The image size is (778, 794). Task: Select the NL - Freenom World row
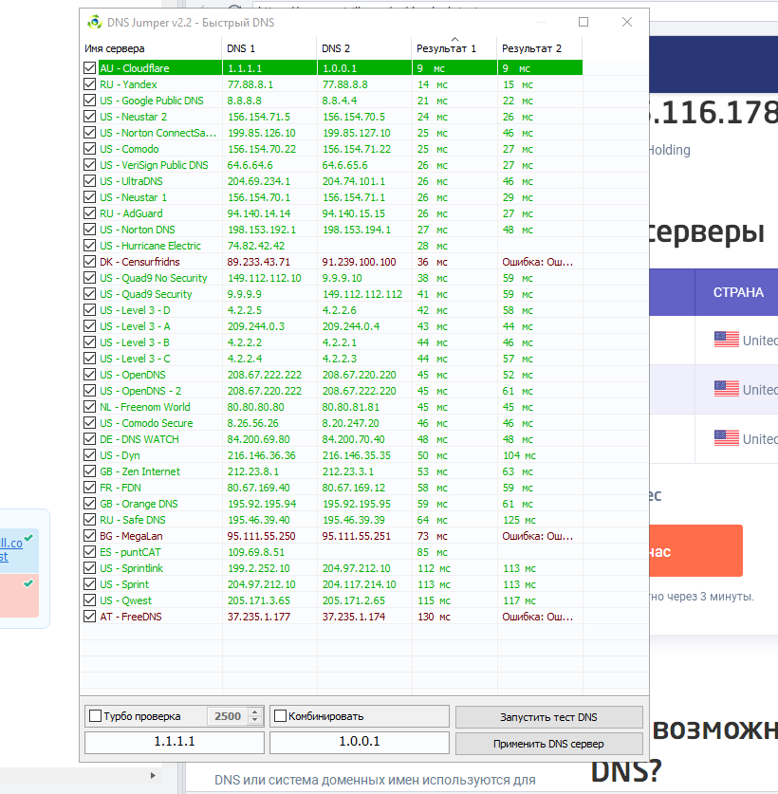pyautogui.click(x=331, y=407)
